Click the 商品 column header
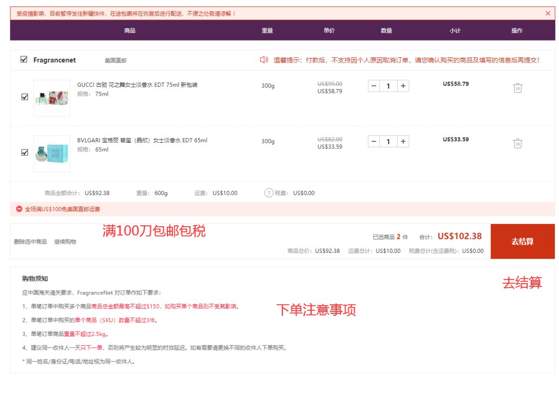 130,31
